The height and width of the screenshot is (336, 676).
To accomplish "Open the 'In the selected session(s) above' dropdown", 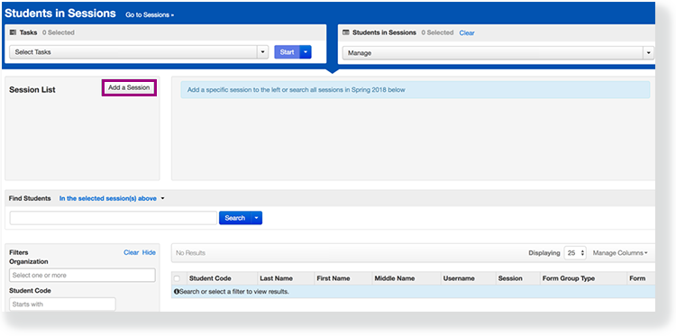I will point(112,198).
